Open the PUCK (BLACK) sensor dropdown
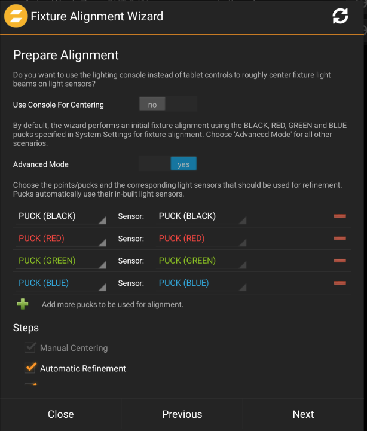This screenshot has height=431, width=367. point(202,216)
